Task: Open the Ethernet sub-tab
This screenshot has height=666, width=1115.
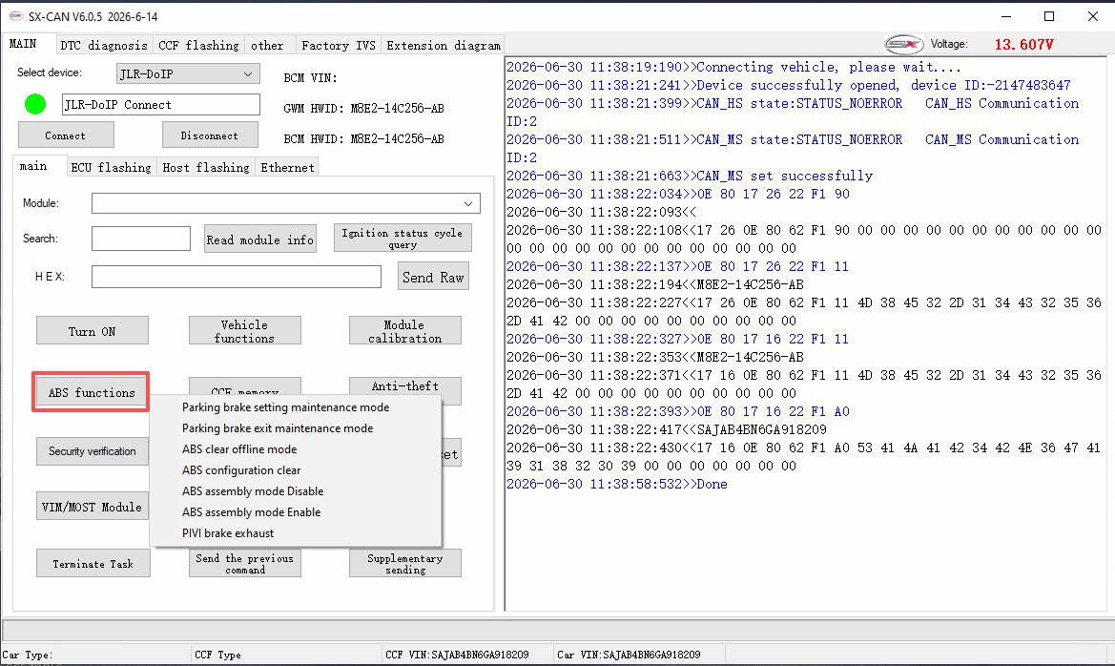Action: click(x=287, y=167)
